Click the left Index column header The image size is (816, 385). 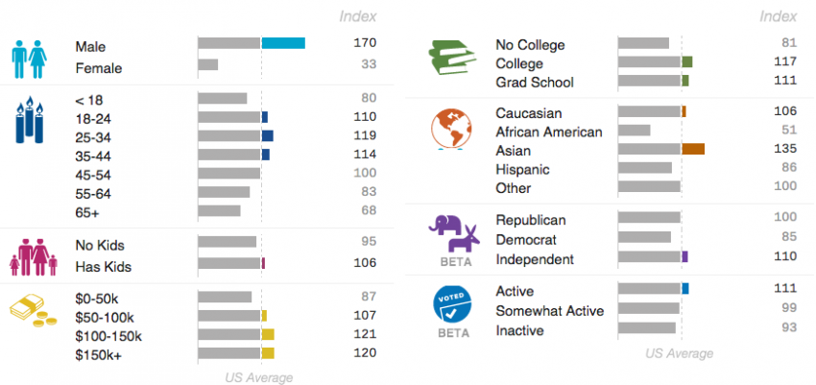point(357,16)
